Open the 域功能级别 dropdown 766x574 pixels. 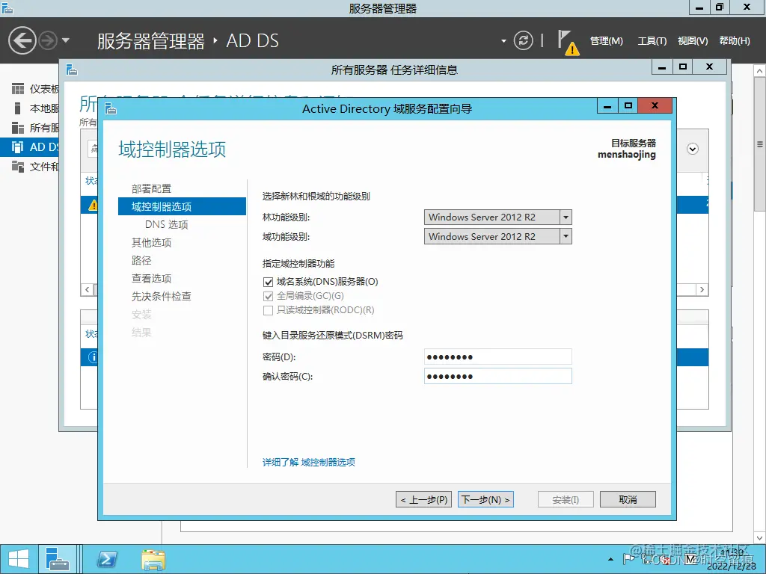pos(566,236)
